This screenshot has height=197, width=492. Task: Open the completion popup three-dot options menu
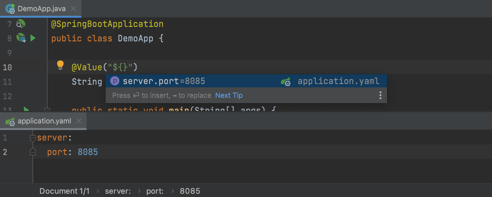[380, 96]
